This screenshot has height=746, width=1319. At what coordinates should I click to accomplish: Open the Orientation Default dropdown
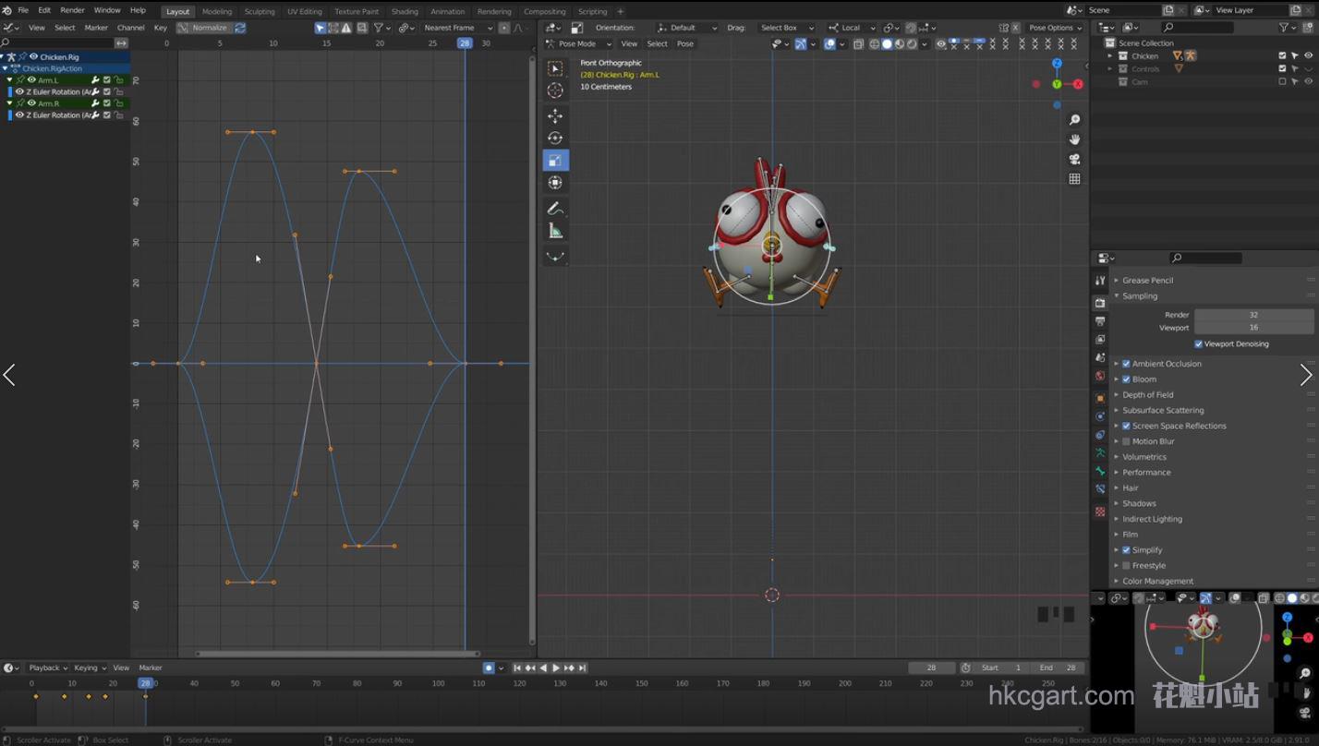686,28
